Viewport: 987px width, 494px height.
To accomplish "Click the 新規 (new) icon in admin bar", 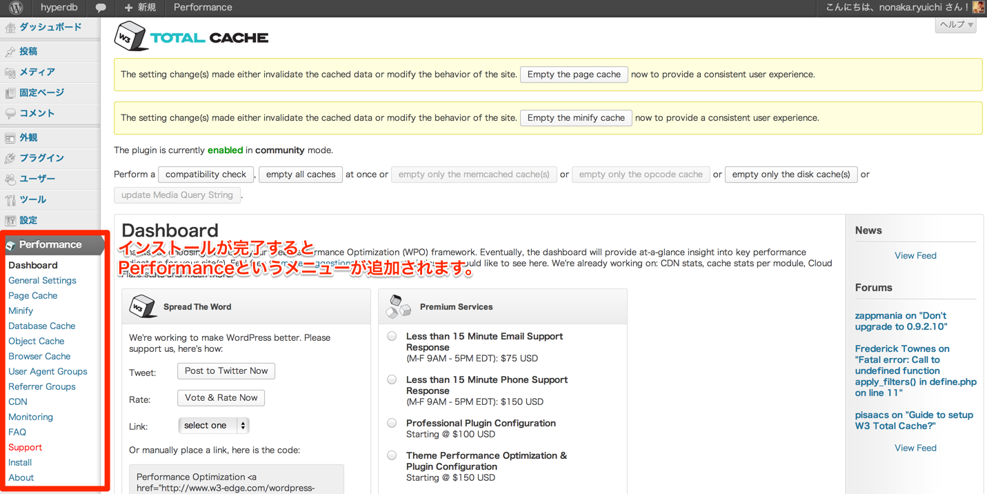I will (130, 8).
